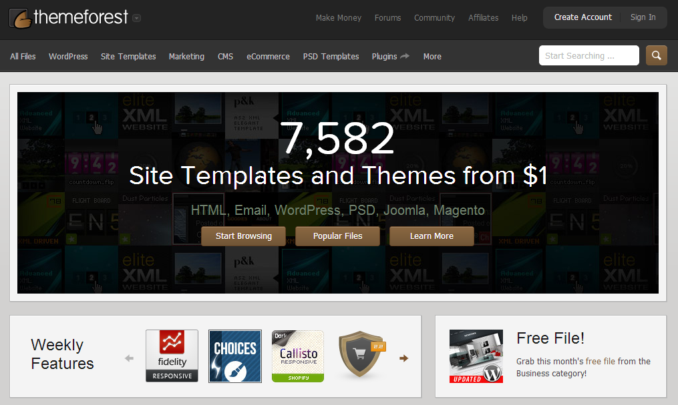Image resolution: width=678 pixels, height=405 pixels.
Task: Click the search magnifier button
Action: [x=657, y=55]
